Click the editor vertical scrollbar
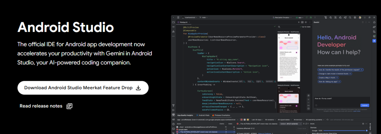Viewport: 381px width, 134px height. (x=276, y=105)
